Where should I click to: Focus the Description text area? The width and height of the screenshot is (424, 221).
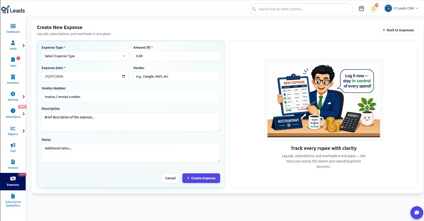131,122
